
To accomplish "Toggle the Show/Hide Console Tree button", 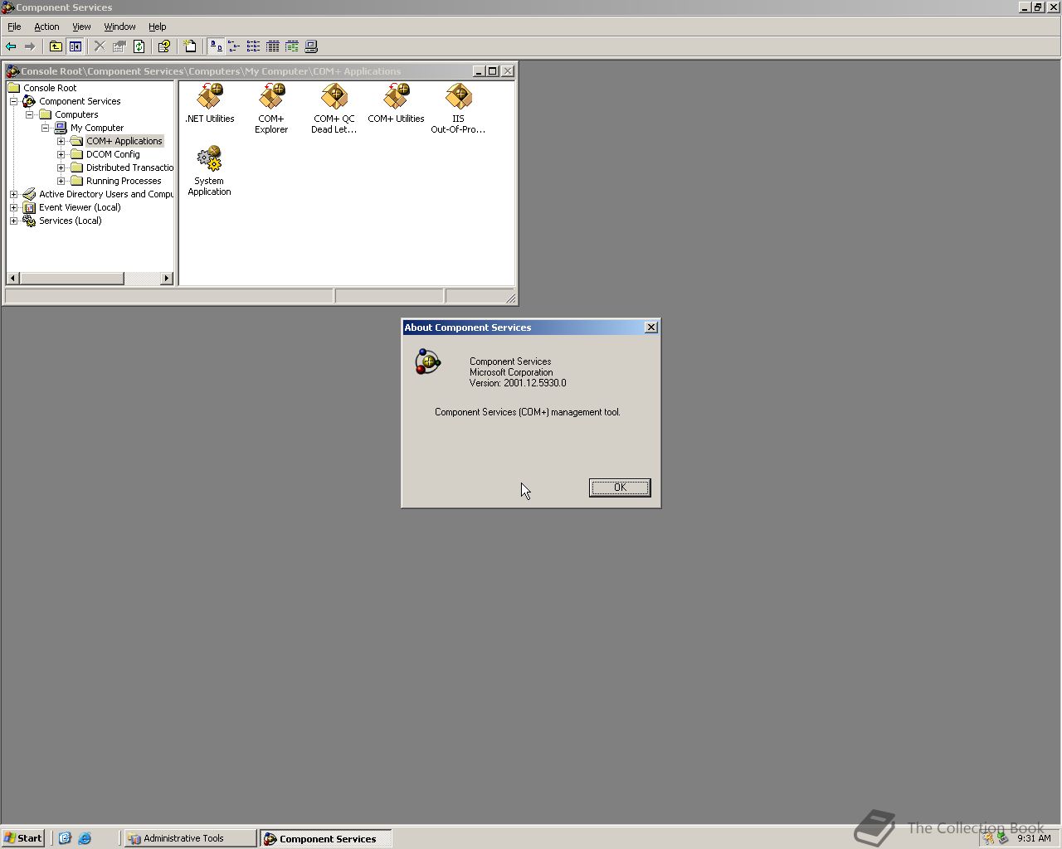I will (76, 46).
